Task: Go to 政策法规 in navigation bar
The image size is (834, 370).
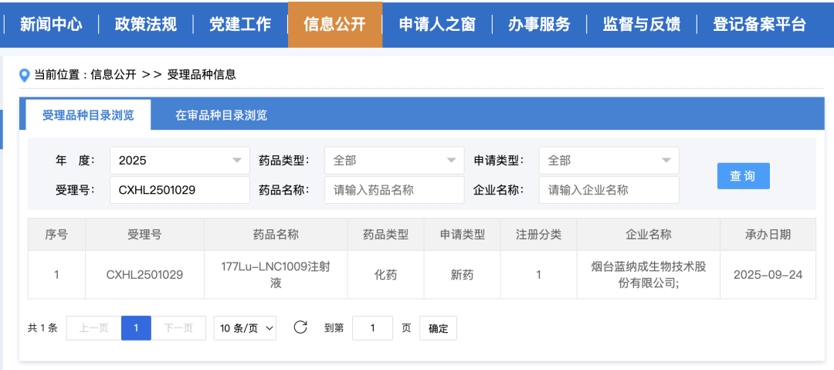Action: pos(146,24)
